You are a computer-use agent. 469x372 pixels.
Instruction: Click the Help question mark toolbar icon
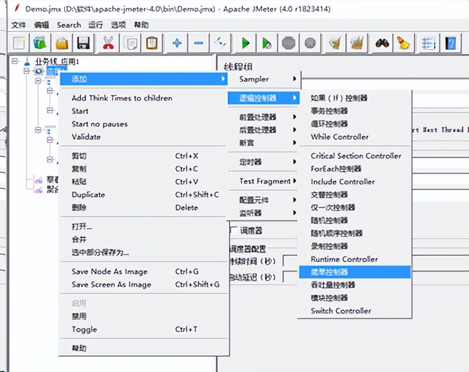(450, 43)
